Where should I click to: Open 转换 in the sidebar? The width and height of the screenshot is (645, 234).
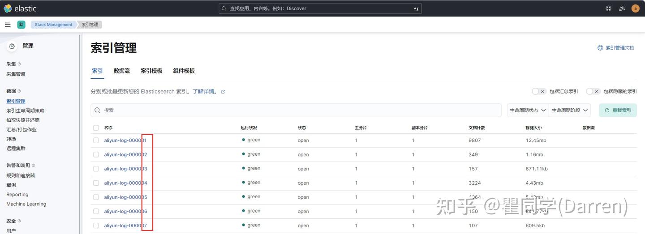11,139
